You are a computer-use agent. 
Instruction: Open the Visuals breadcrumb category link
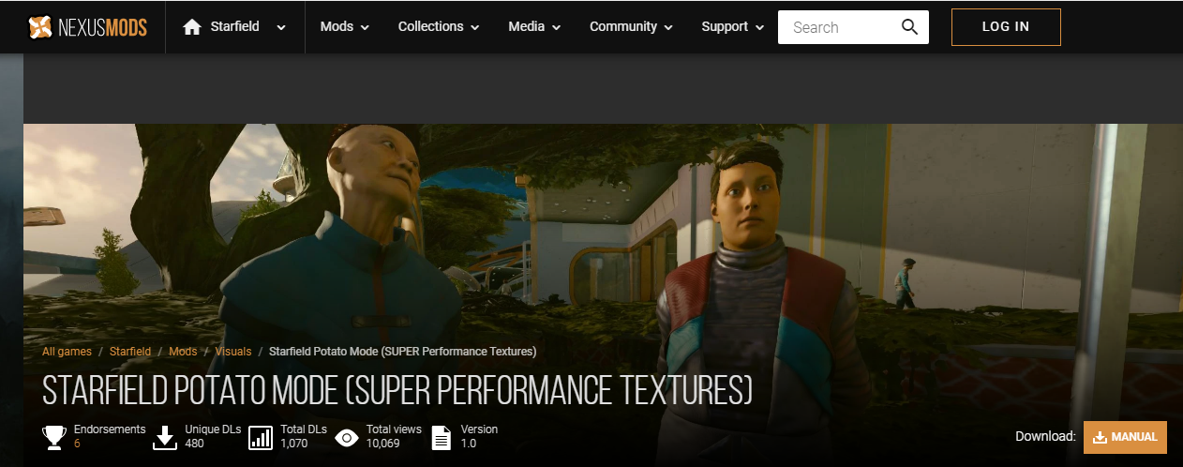pos(233,352)
